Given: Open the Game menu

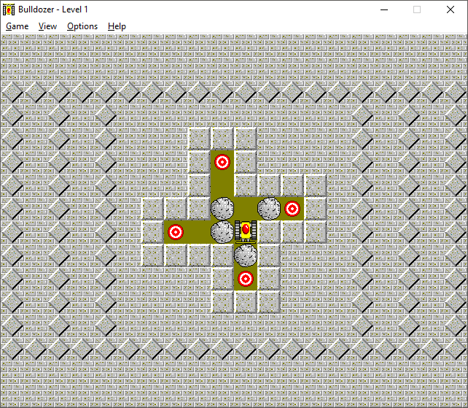Looking at the screenshot, I should click(17, 26).
